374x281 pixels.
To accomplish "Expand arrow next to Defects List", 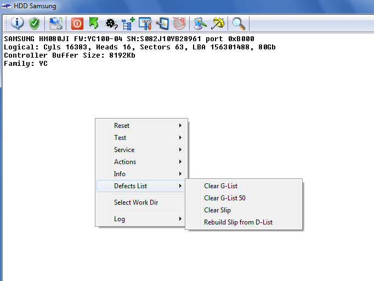I will tap(180, 186).
